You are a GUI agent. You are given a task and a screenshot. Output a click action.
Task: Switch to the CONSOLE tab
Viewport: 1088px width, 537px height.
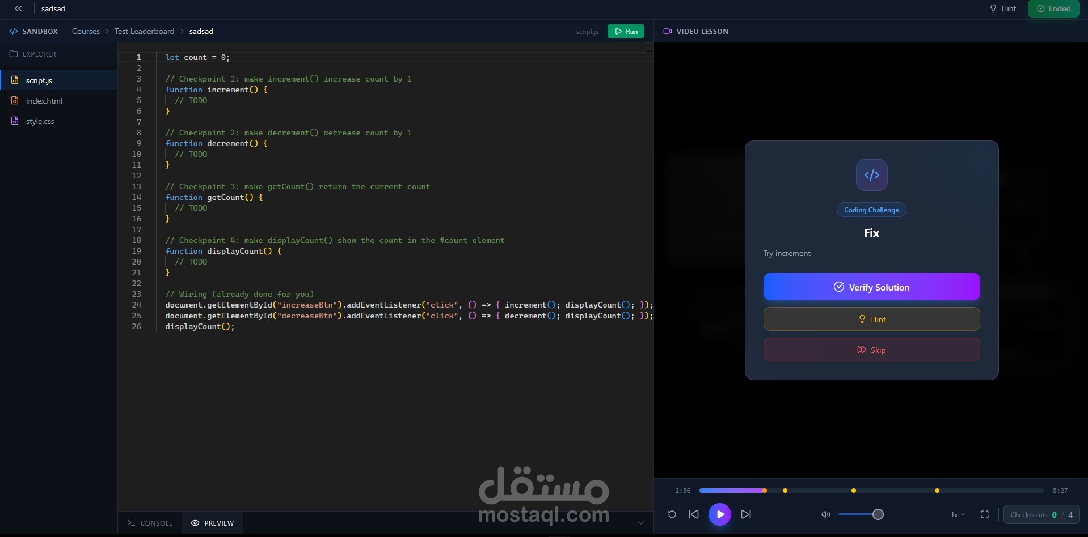click(x=150, y=523)
